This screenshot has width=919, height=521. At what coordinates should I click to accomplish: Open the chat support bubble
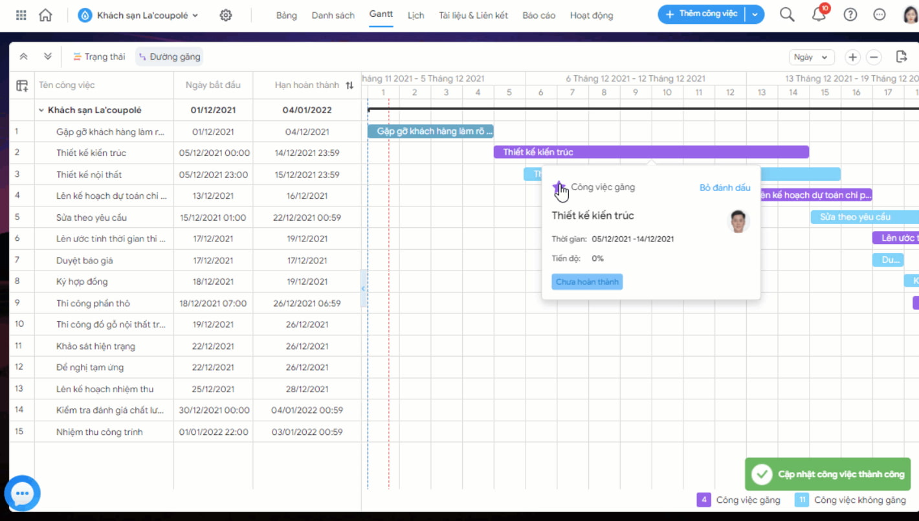tap(23, 494)
